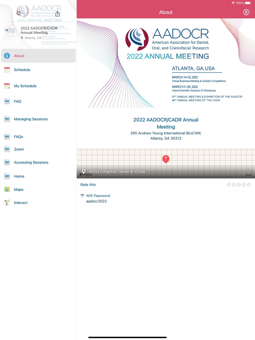This screenshot has width=255, height=340.
Task: Rate four stars
Action: 244,185
